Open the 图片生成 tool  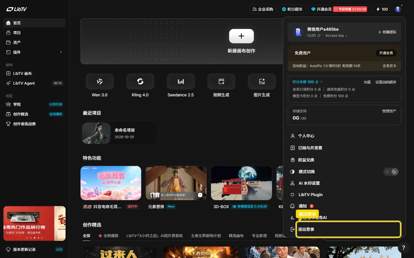pyautogui.click(x=262, y=86)
